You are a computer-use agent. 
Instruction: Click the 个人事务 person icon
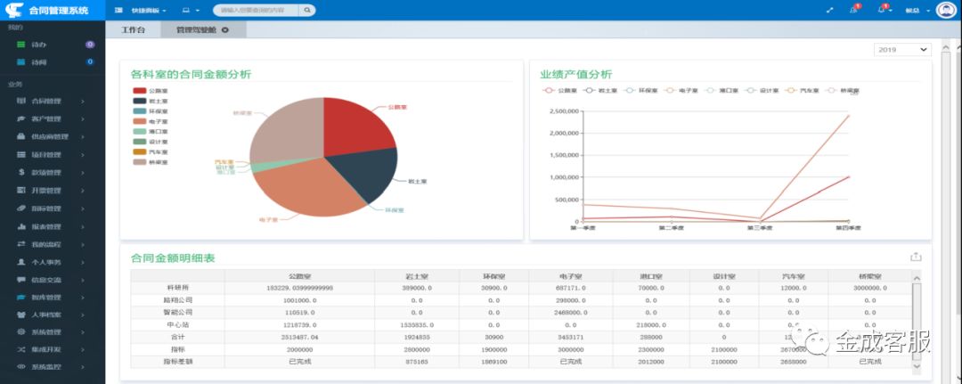(20, 262)
